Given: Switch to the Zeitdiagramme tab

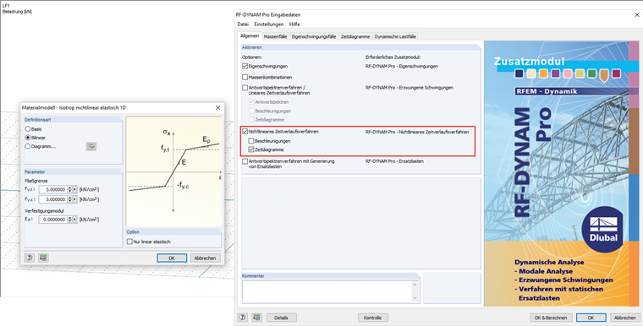Looking at the screenshot, I should tap(355, 36).
